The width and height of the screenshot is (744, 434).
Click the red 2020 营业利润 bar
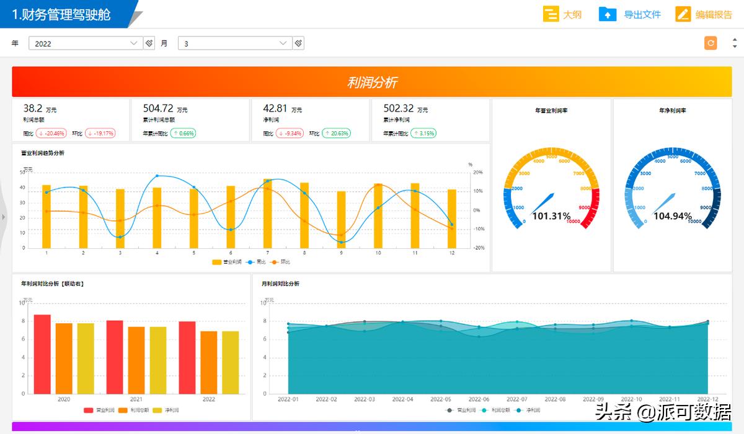pos(42,354)
